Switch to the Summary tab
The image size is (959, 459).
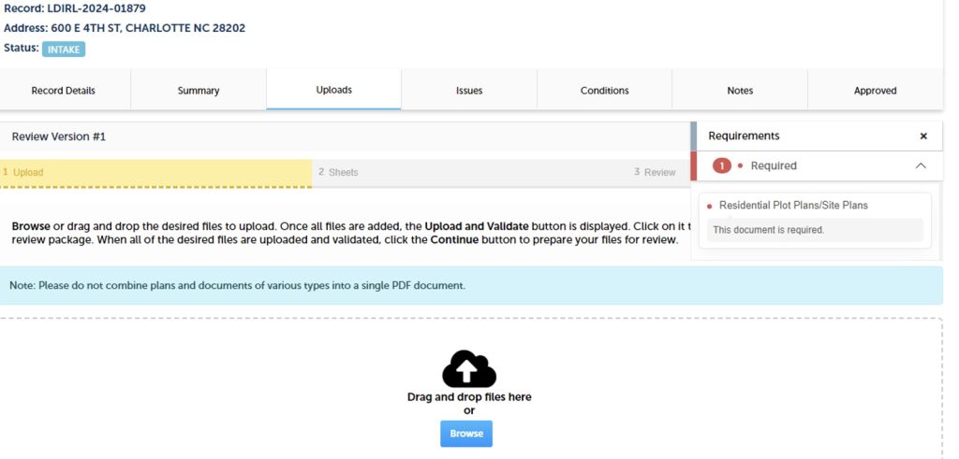(199, 91)
